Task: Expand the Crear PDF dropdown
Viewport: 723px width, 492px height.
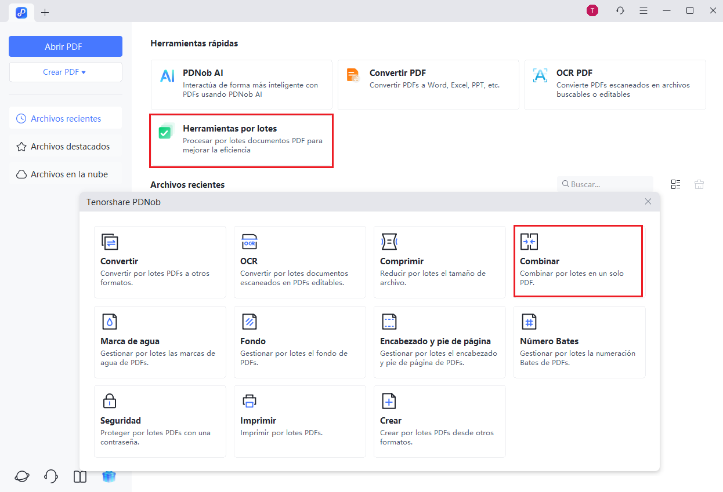Action: [66, 72]
